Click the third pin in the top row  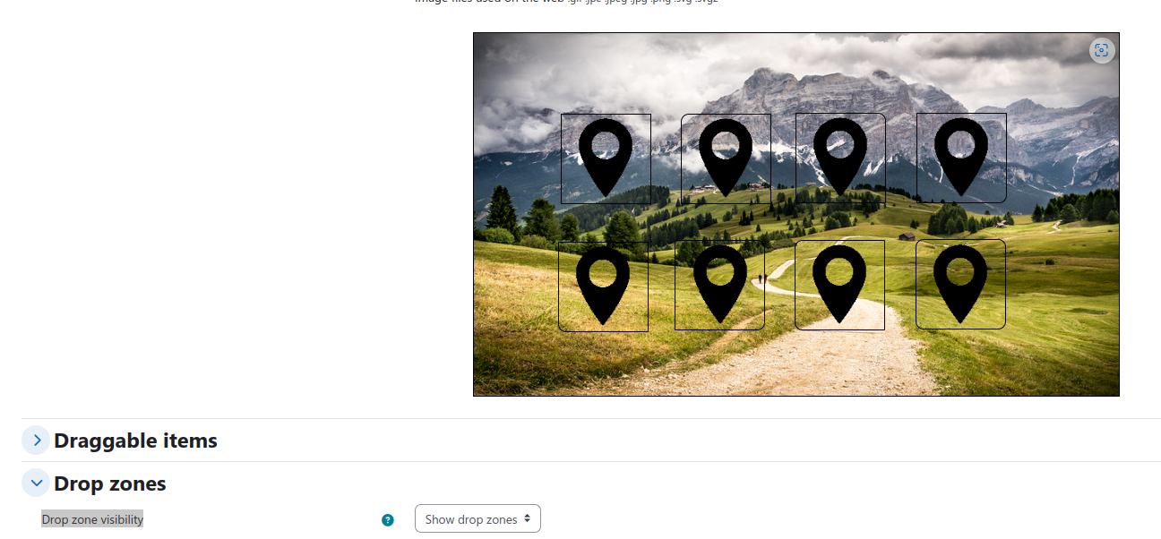click(x=840, y=158)
